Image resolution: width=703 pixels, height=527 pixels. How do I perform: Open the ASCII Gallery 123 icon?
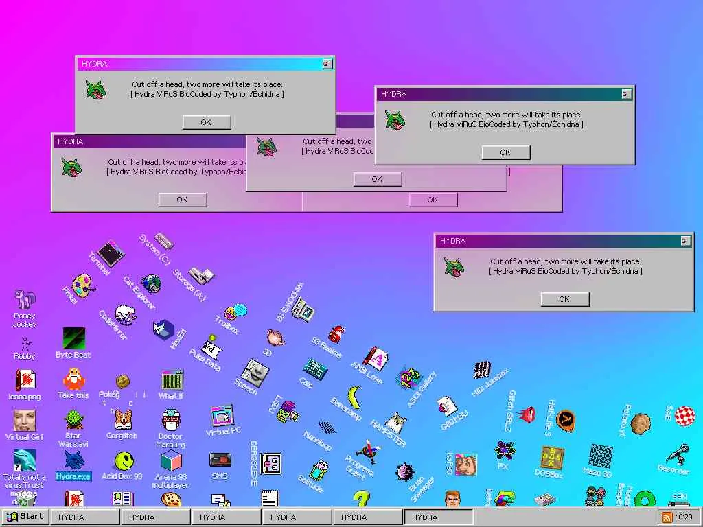pos(408,378)
